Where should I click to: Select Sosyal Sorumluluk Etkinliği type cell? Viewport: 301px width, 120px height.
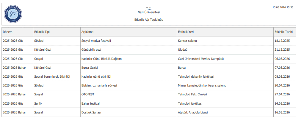coord(57,77)
